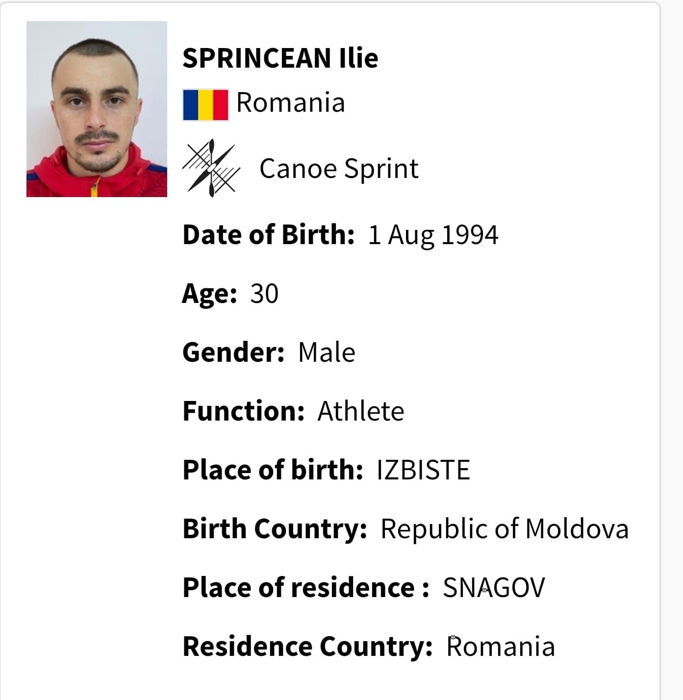Select the name SPRINCEAN Ilie

280,58
